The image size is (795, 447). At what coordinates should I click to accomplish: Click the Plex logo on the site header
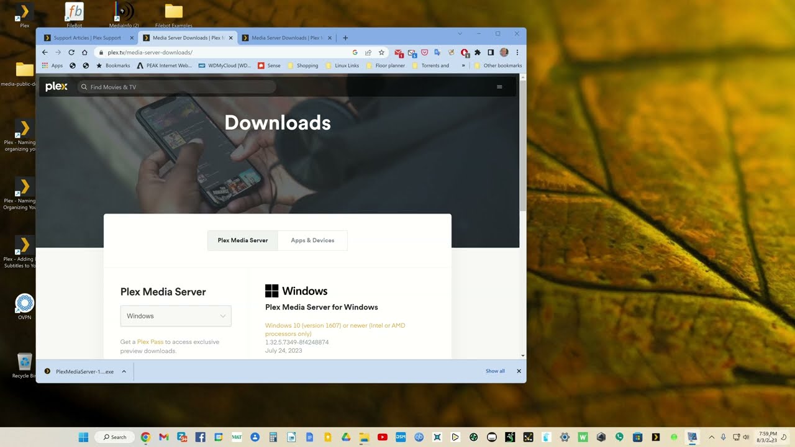click(57, 87)
